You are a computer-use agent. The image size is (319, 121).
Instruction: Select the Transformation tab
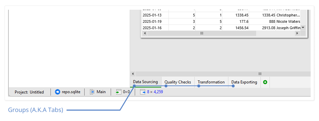(211, 82)
